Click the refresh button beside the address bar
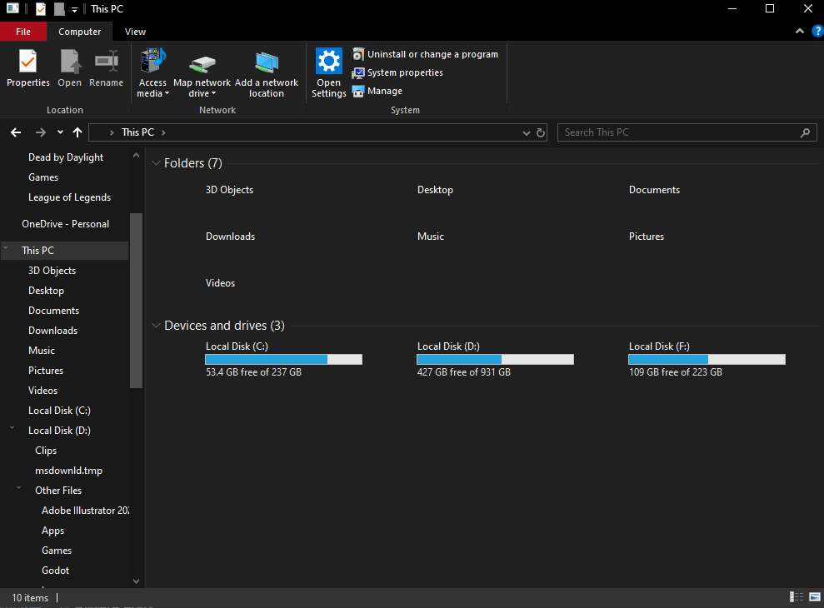 (x=541, y=133)
